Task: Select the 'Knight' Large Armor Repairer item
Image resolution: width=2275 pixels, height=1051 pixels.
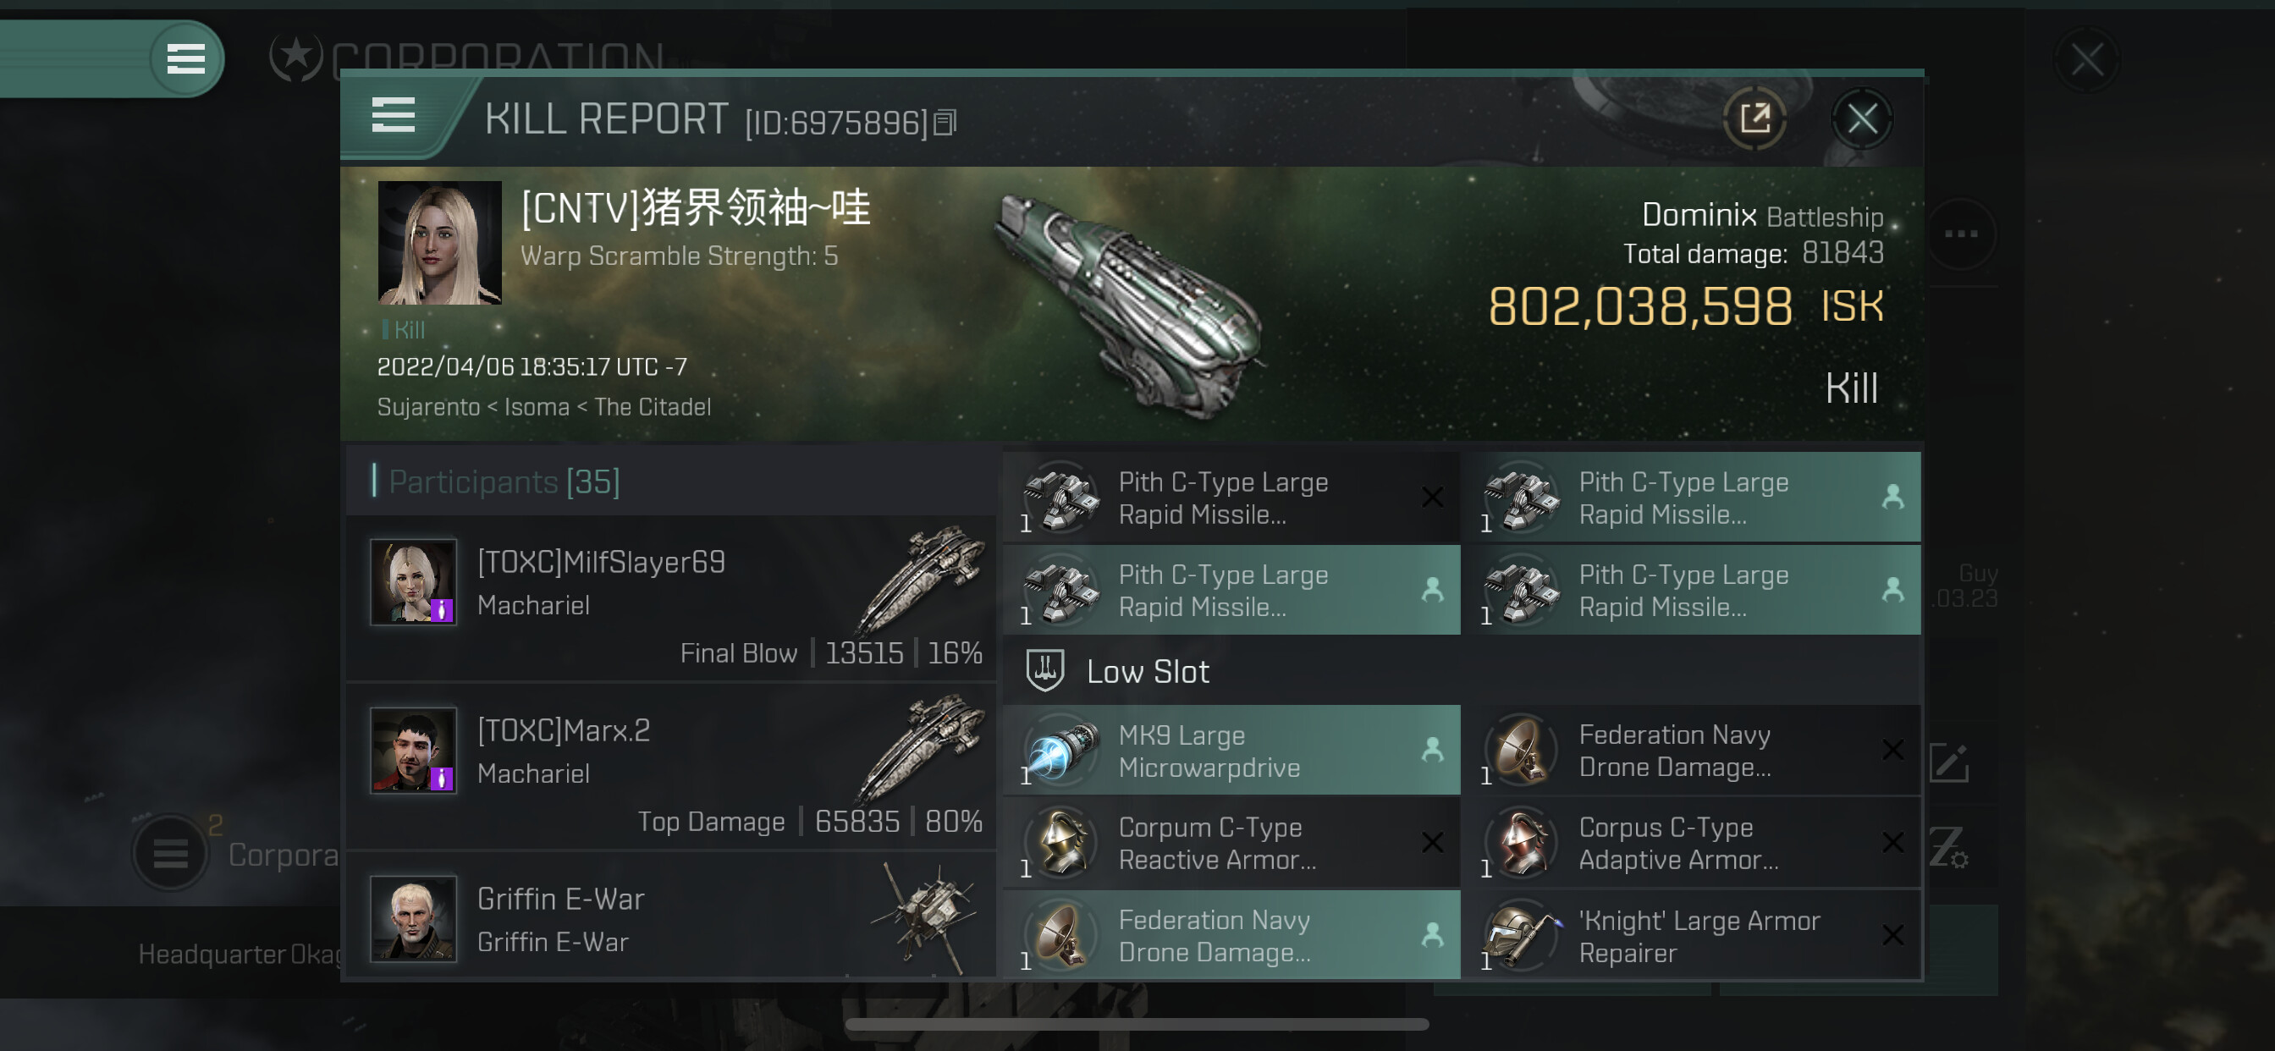Action: point(1691,936)
